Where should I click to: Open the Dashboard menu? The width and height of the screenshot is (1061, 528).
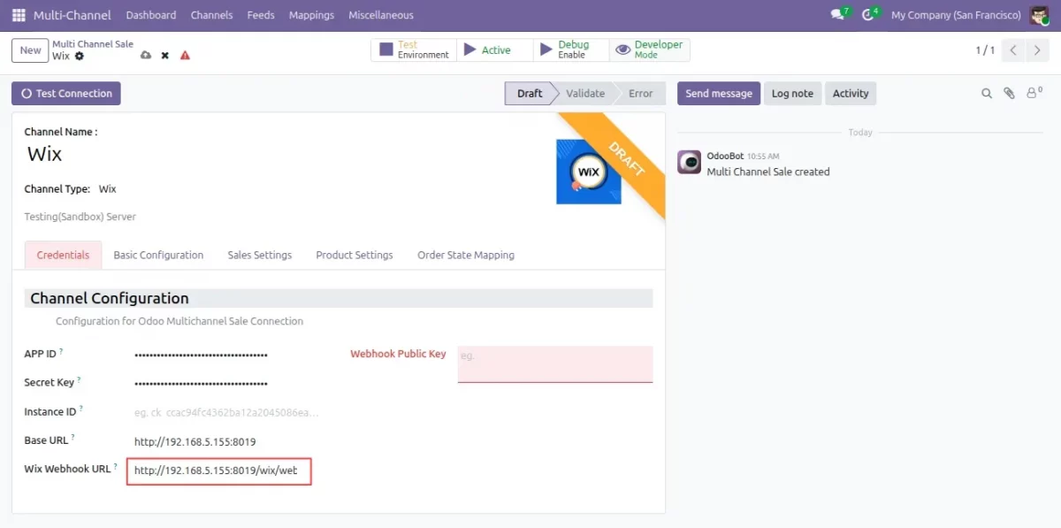click(x=151, y=15)
